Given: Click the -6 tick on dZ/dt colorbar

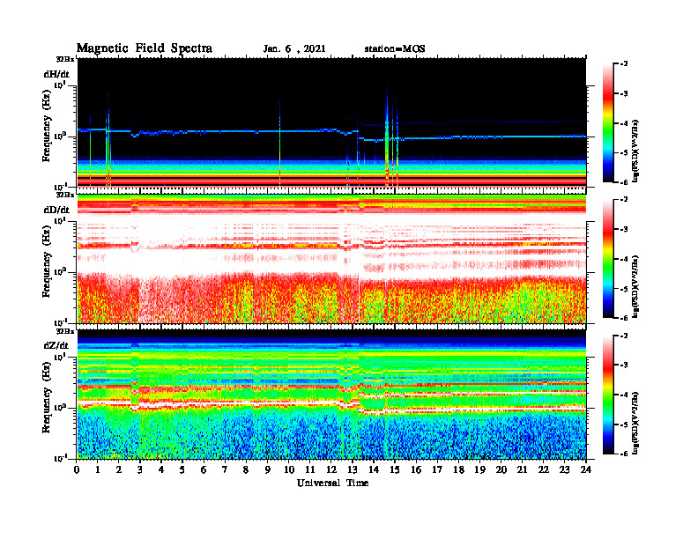Looking at the screenshot, I should click(625, 454).
